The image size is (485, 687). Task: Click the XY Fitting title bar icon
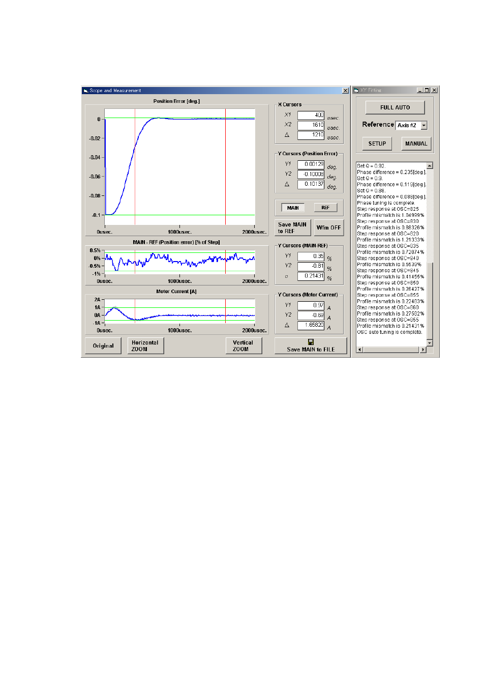tap(356, 90)
